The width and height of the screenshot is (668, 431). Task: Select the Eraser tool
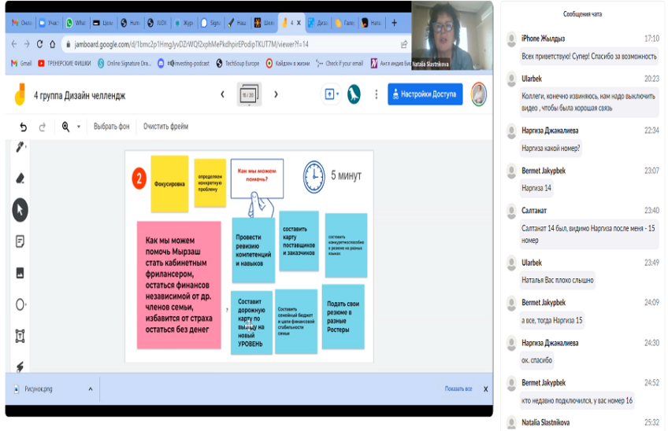[x=20, y=179]
